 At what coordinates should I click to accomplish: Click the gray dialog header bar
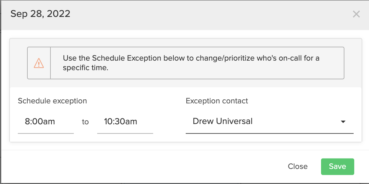(x=184, y=15)
